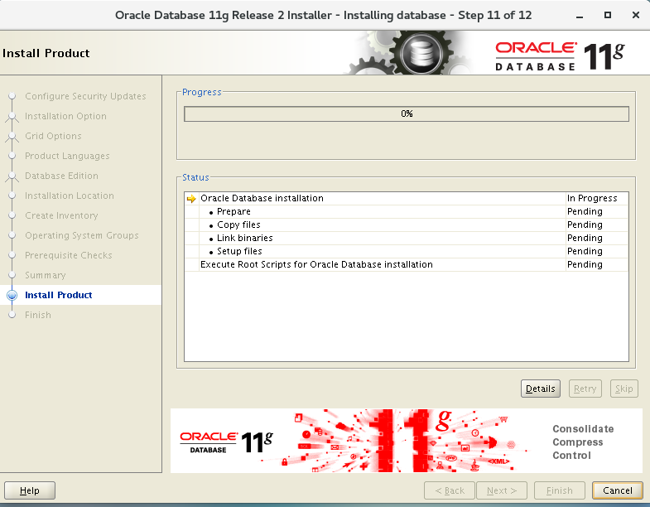Viewport: 650px width, 507px height.
Task: Select the Link binaries status row
Action: coord(407,238)
